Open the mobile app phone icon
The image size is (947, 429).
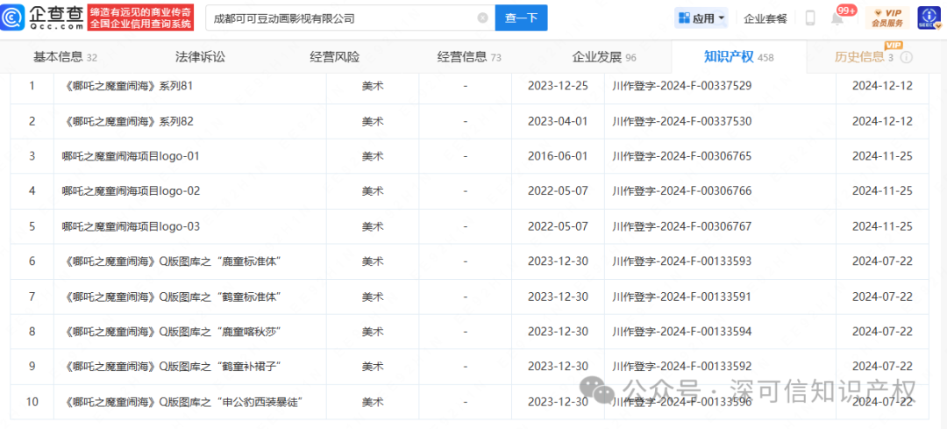[810, 18]
